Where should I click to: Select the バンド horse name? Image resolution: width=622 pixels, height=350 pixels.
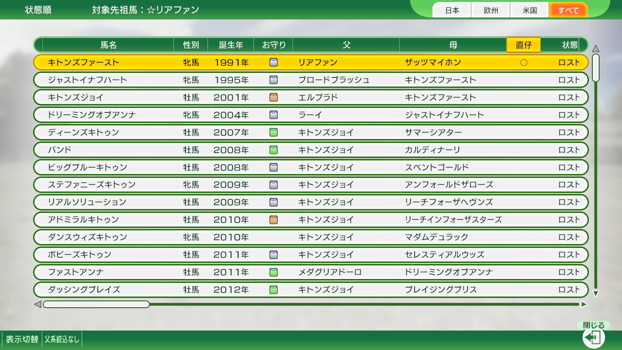[x=60, y=150]
